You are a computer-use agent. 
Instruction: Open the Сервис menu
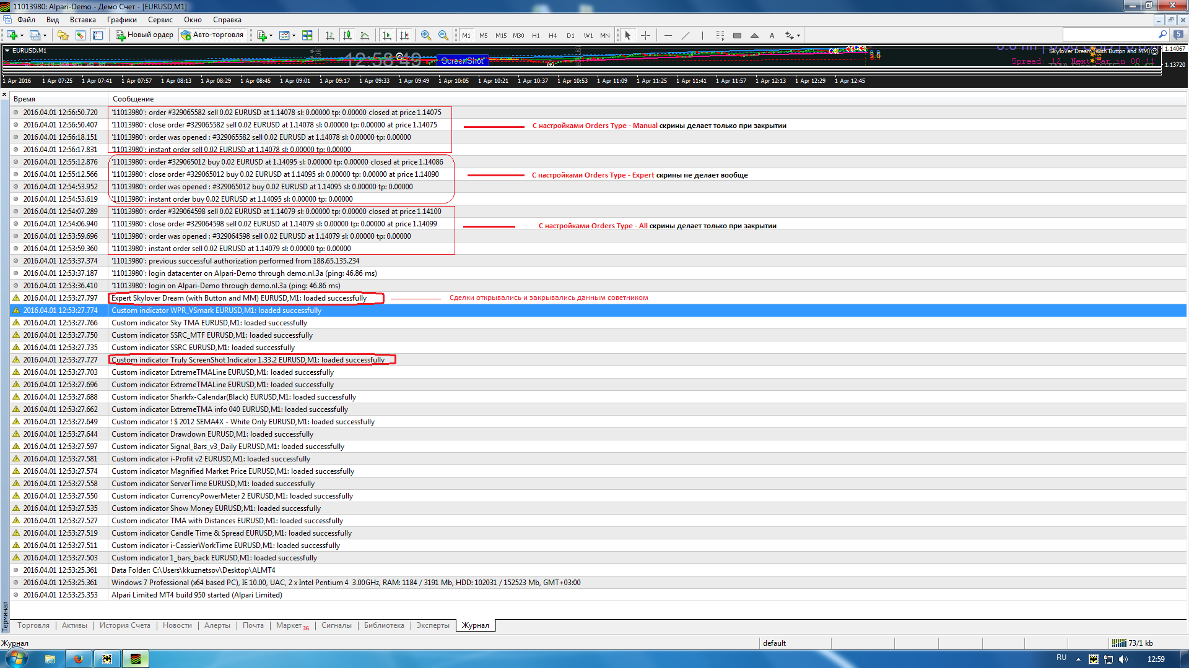160,20
